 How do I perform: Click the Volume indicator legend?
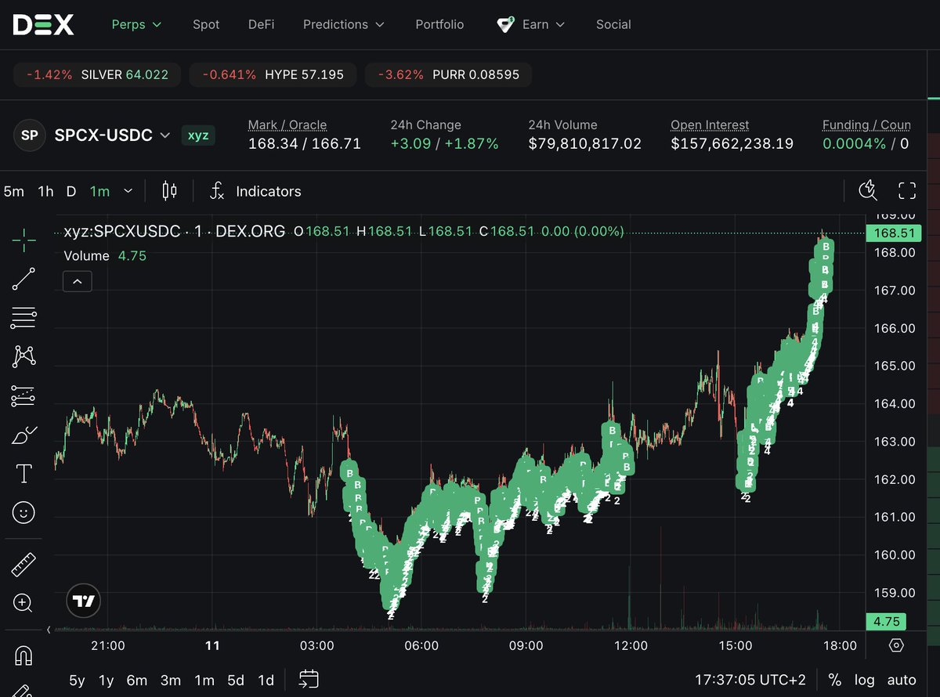pyautogui.click(x=105, y=255)
